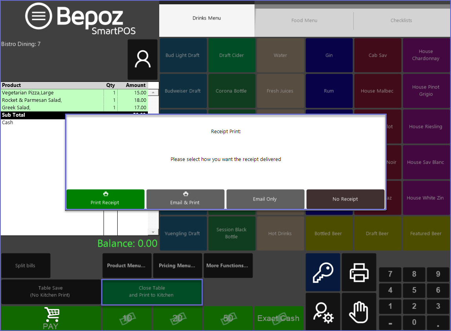This screenshot has width=451, height=331.
Task: Choose Email Only receipt delivery
Action: pos(265,199)
